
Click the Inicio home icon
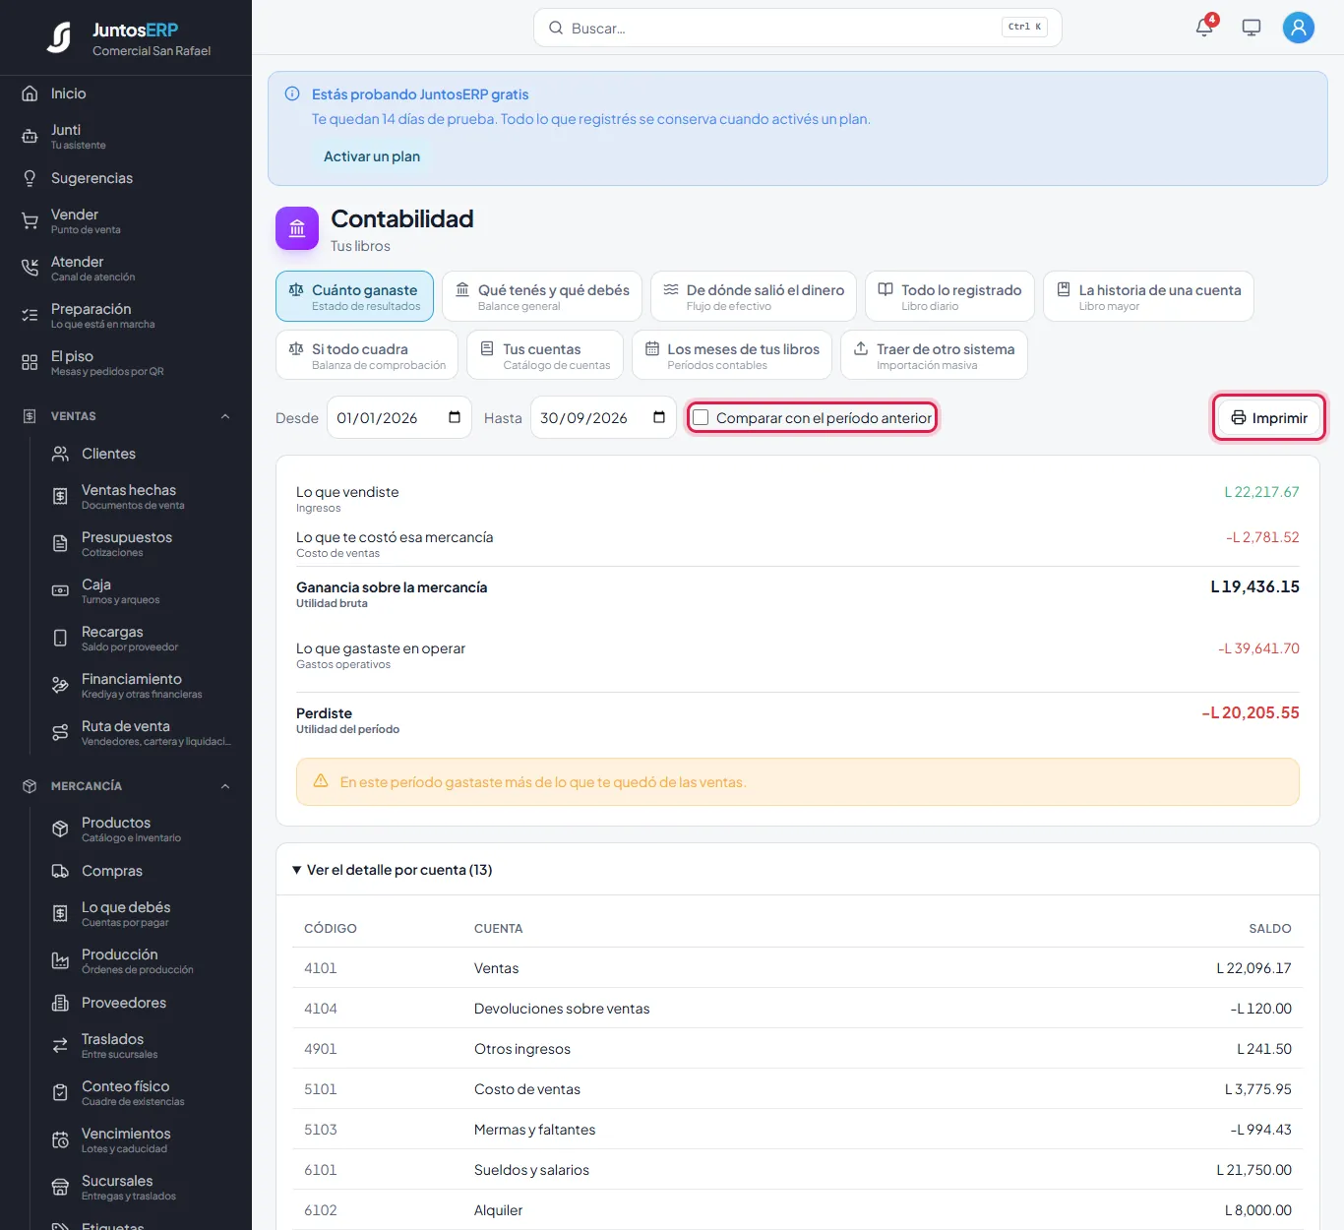click(30, 93)
